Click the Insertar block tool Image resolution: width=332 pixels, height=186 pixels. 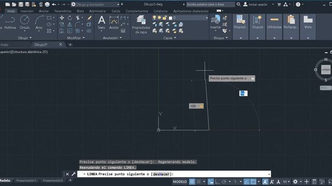click(216, 22)
